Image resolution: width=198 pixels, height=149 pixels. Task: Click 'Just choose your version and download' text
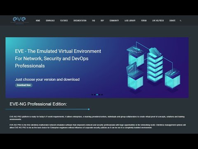pos(47,79)
